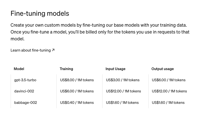The height and width of the screenshot is (115, 204).
Task: Open the Learn about fine-tuning link
Action: click(31, 50)
